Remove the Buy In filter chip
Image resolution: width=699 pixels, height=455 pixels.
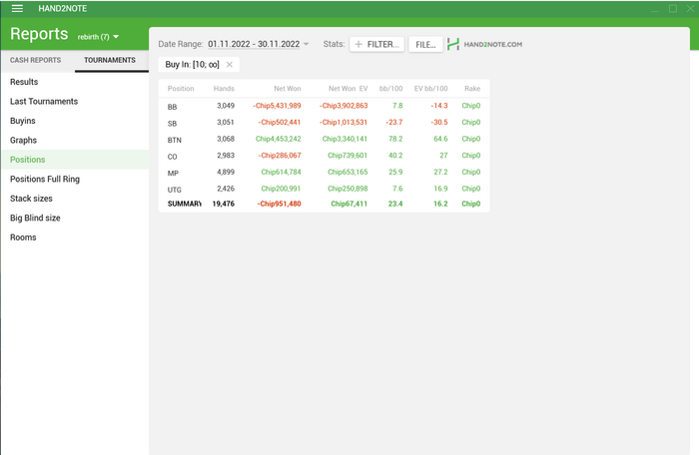(229, 65)
